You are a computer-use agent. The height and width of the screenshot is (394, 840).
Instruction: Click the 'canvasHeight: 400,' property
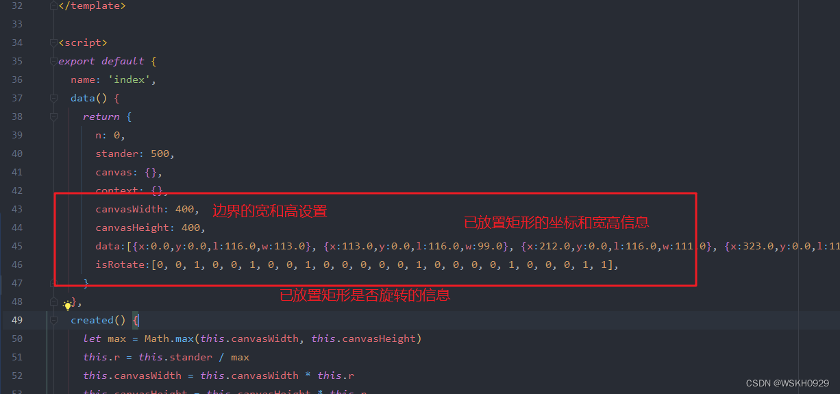click(x=151, y=227)
